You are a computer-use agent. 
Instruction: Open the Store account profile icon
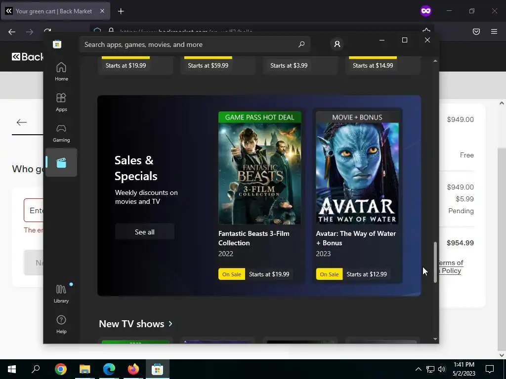337,44
